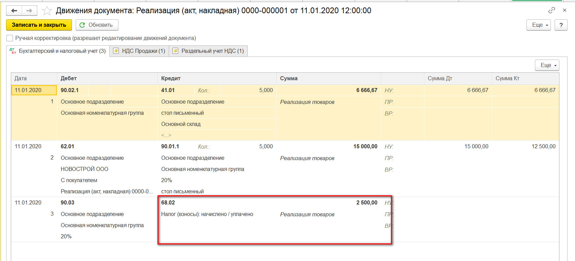575x261 pixels.
Task: Select Бухгалтерский и налоговый учет tab
Action: pyautogui.click(x=58, y=51)
